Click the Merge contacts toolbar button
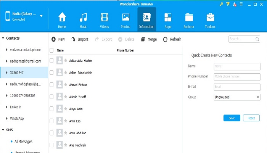267x153 pixels. coord(149,39)
